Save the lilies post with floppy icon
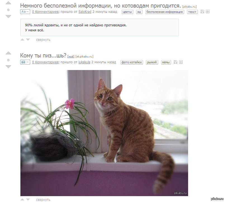 [202, 12]
